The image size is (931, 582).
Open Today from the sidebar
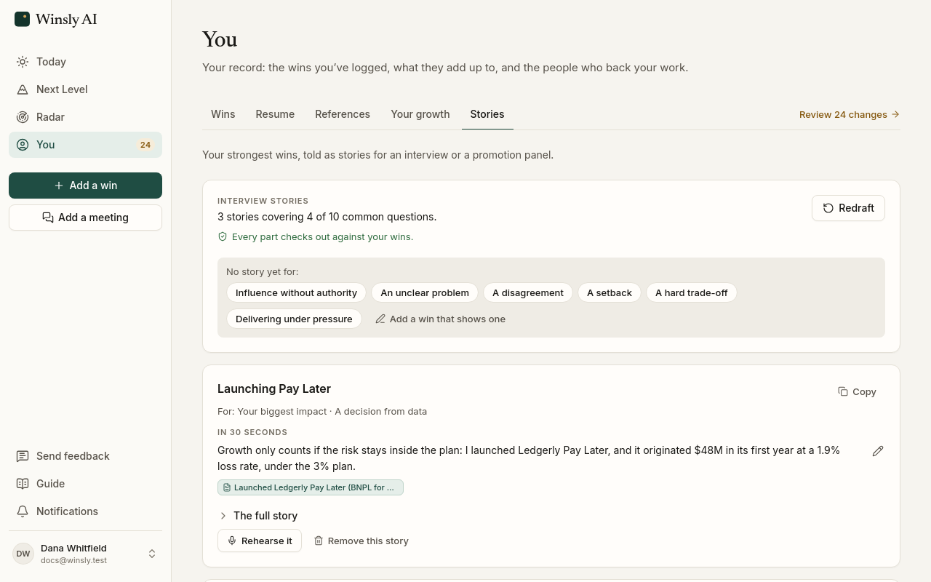(85, 62)
